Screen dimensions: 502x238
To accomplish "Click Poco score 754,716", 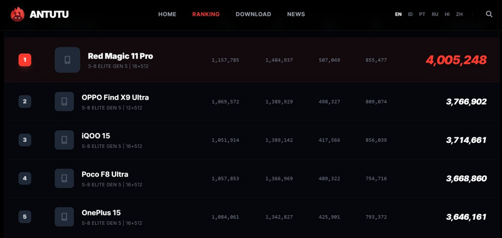I will pyautogui.click(x=376, y=179).
